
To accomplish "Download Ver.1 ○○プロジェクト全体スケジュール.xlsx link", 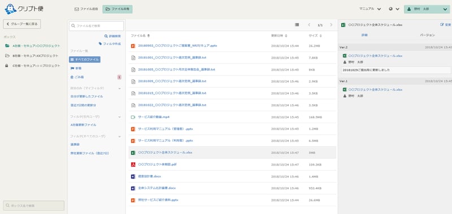I will [x=375, y=90].
